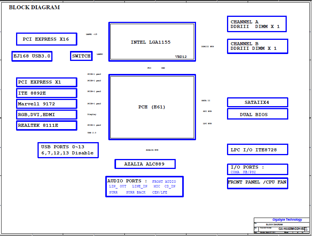The image size is (312, 236).
Task: Select the PCI EXPRESS X1 block
Action: [x=47, y=82]
